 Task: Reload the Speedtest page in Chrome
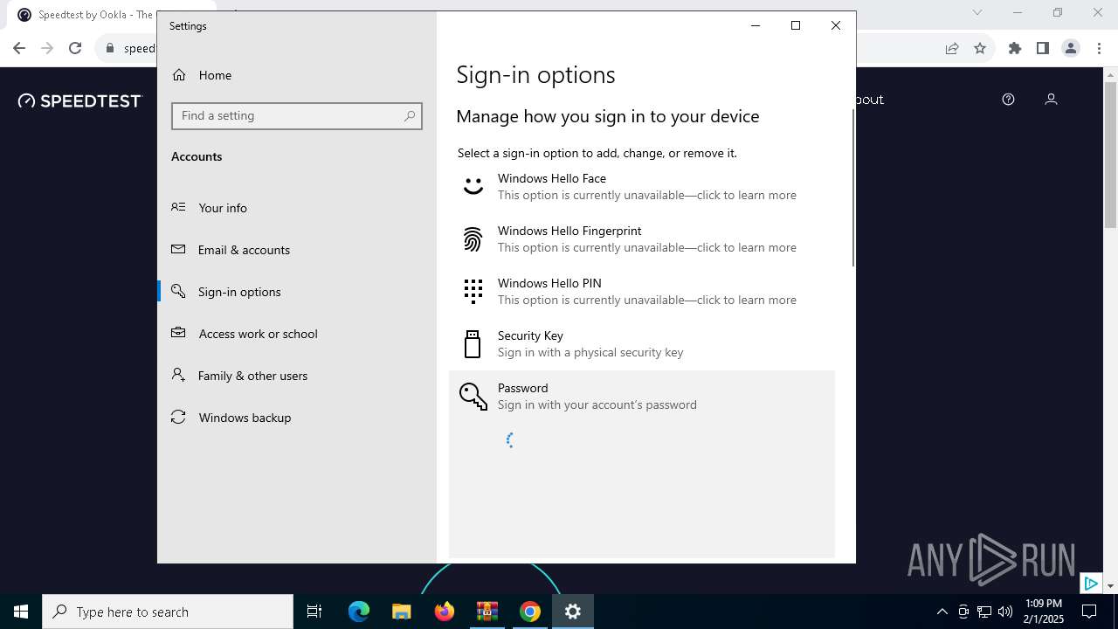coord(75,48)
